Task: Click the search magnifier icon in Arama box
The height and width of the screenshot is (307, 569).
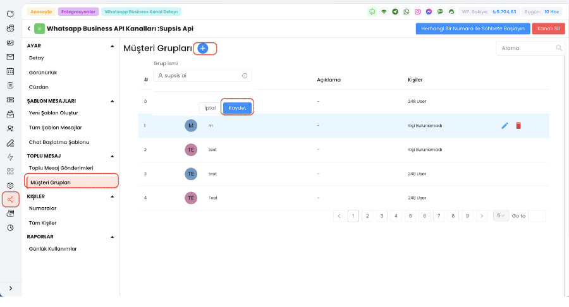Action: coord(559,48)
